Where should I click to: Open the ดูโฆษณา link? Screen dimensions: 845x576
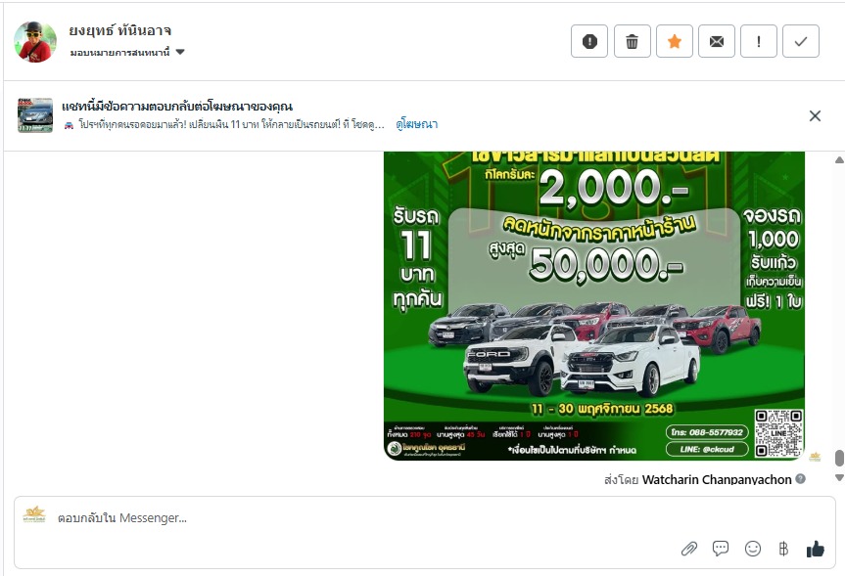[416, 124]
